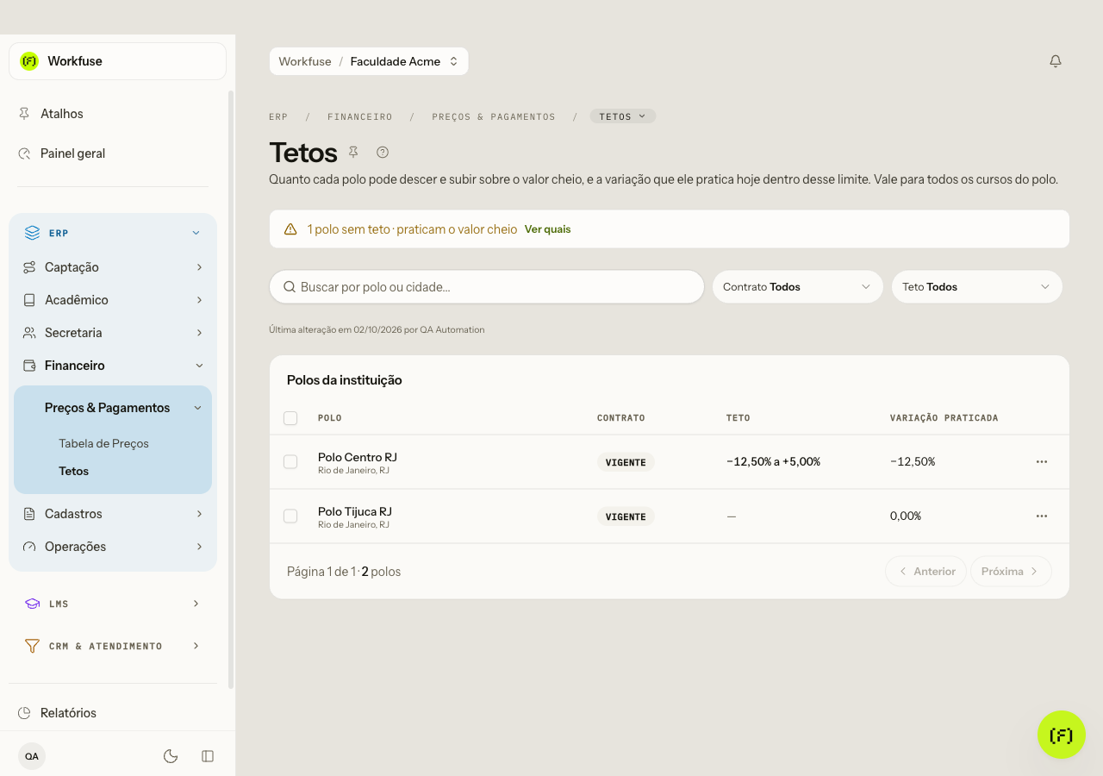Select all polos with header checkbox
1103x776 pixels.
290,418
